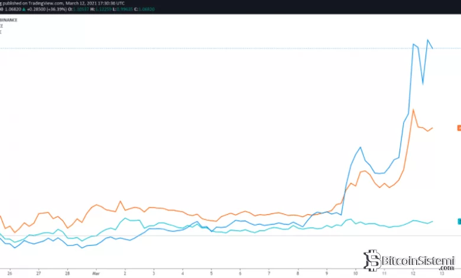Click the orange line's highest peak
The image size is (461, 278).
pos(413,109)
